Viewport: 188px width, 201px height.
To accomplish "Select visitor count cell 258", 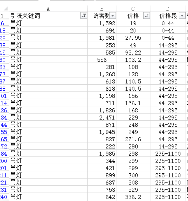I will [102, 45].
